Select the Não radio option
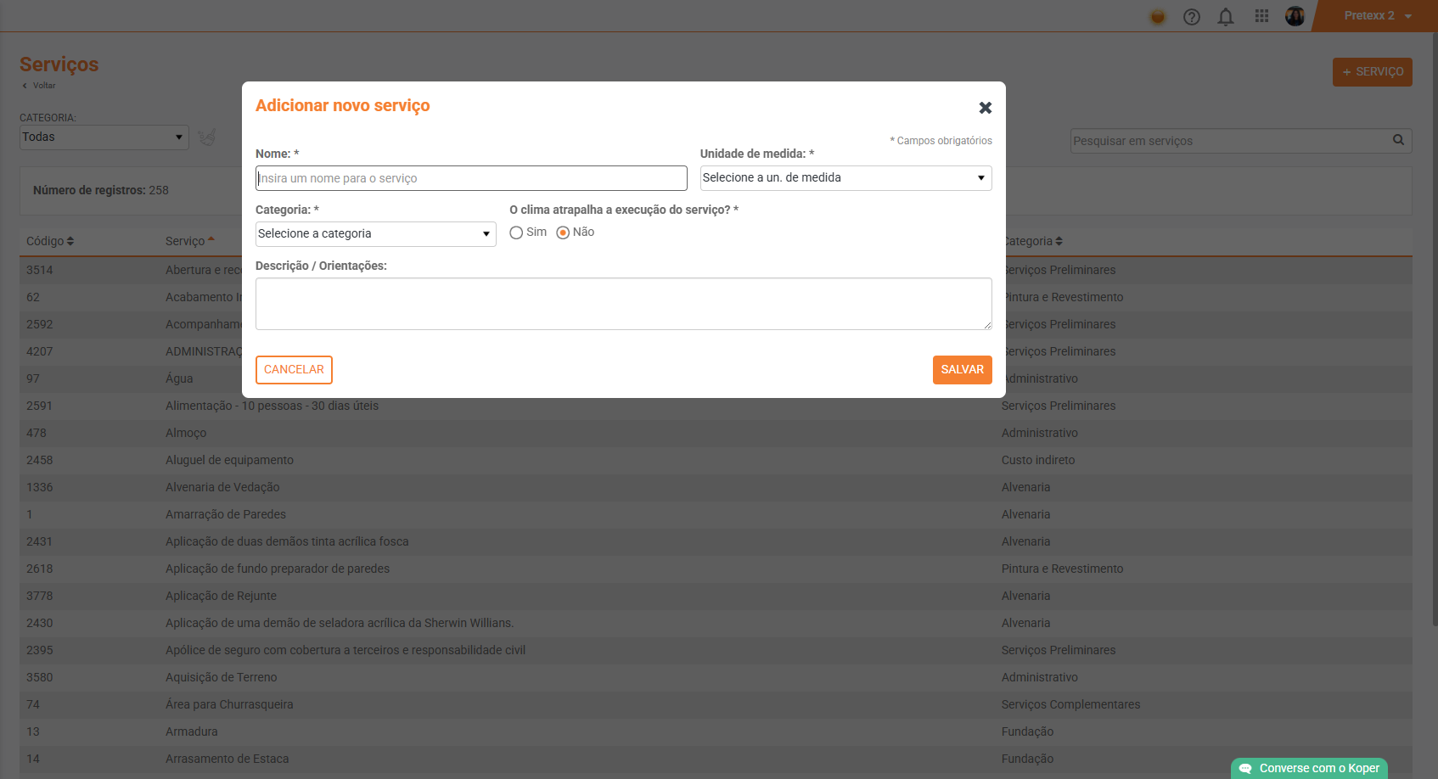The height and width of the screenshot is (779, 1438). (563, 233)
